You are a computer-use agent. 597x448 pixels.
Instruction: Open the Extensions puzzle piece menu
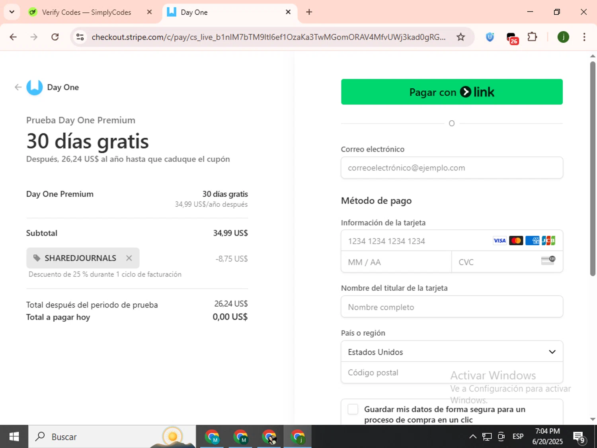(532, 37)
